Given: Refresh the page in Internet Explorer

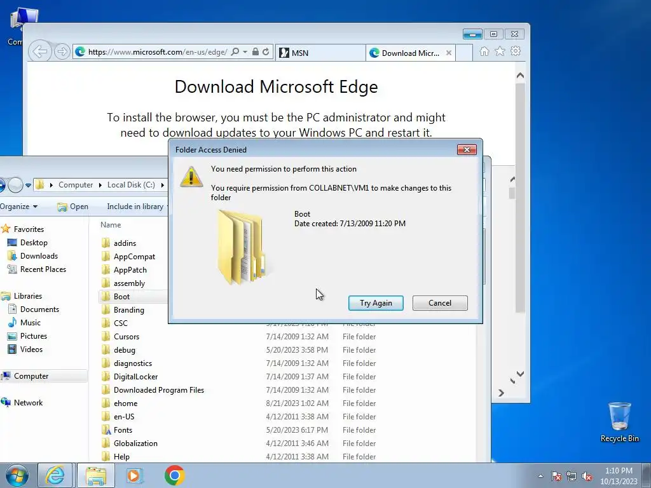Looking at the screenshot, I should 266,52.
